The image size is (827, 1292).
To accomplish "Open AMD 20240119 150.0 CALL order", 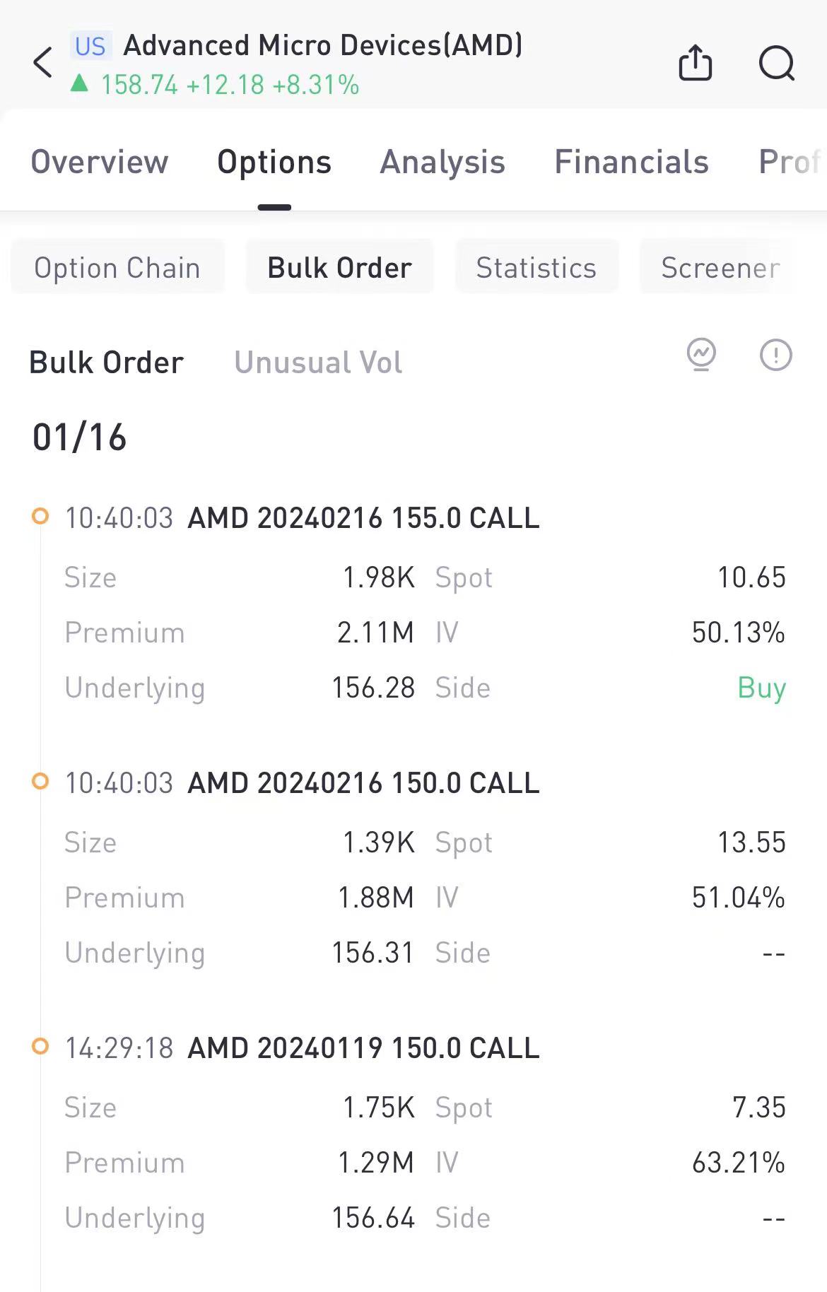I will [x=363, y=1048].
